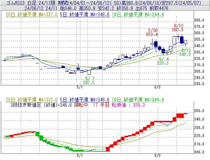Click the 6/3 date label under upper chart

(157, 87)
